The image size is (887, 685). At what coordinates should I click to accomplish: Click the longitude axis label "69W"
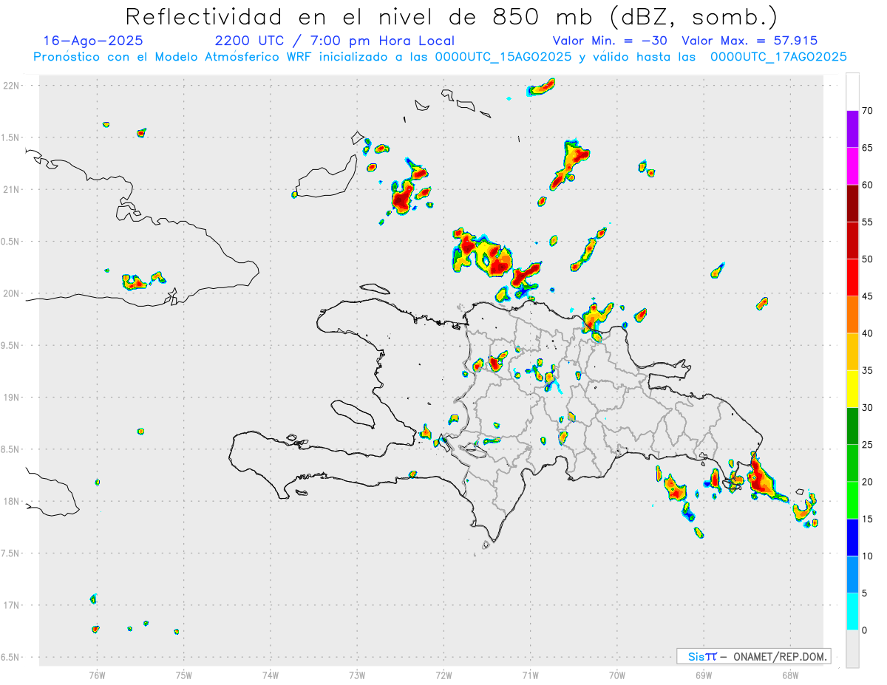704,675
